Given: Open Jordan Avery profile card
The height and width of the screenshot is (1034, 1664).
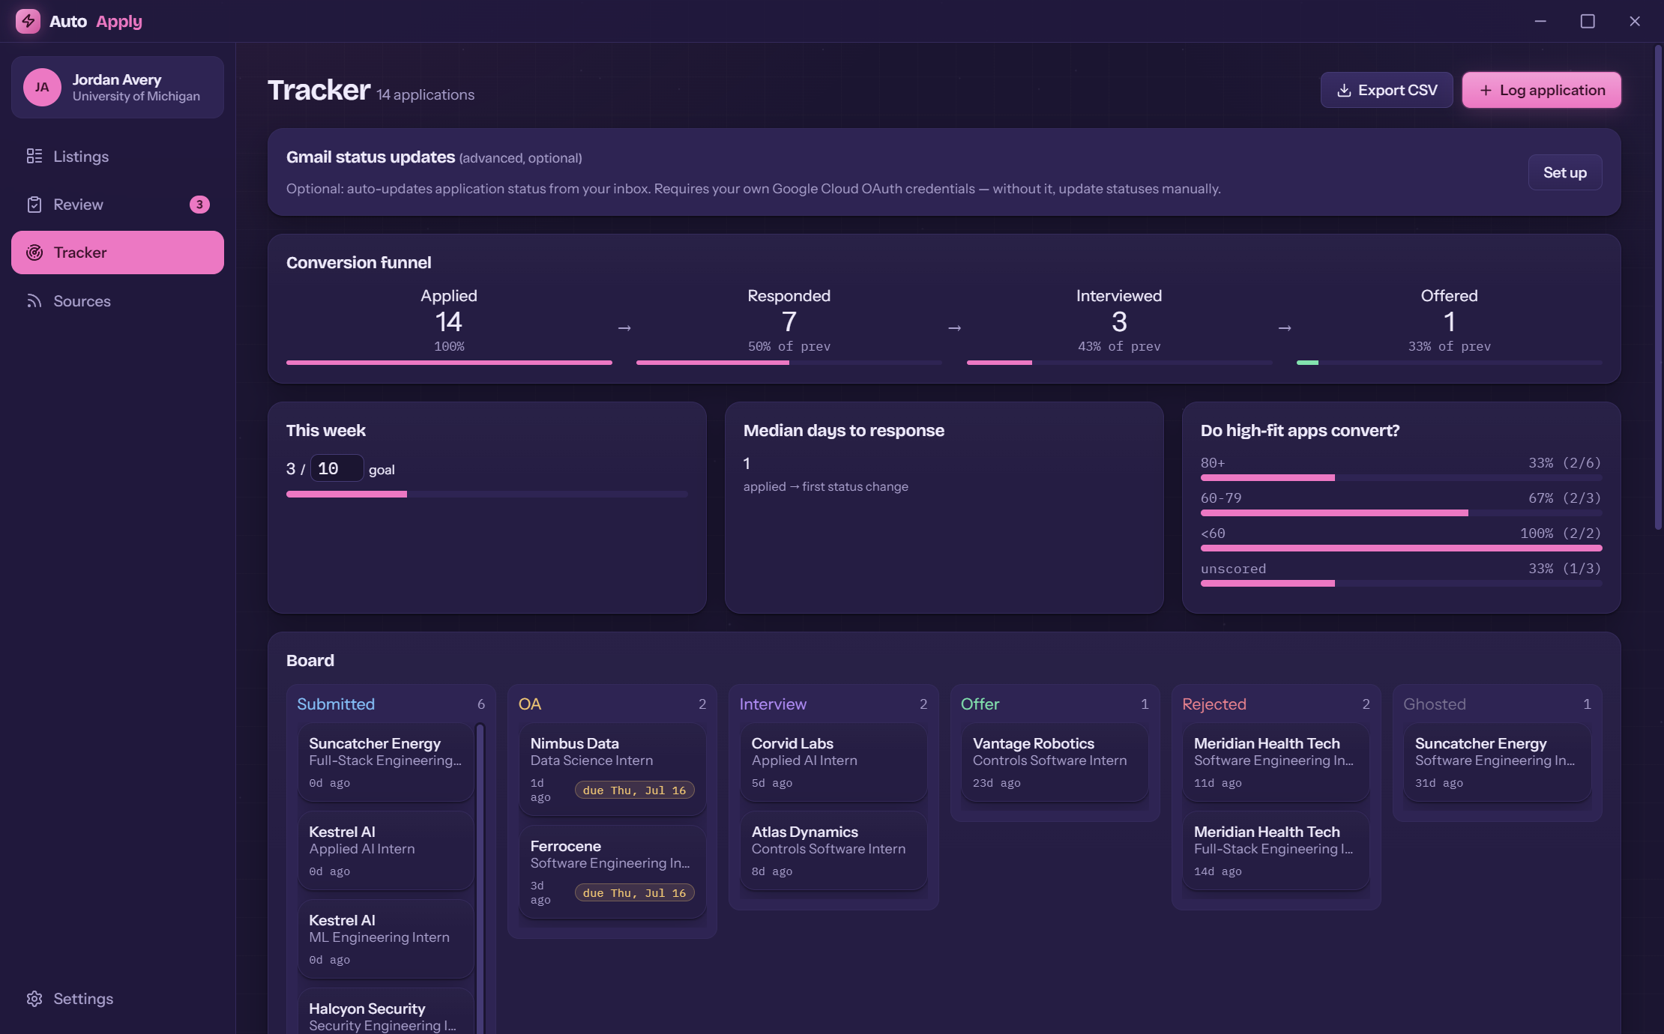Looking at the screenshot, I should (x=118, y=87).
